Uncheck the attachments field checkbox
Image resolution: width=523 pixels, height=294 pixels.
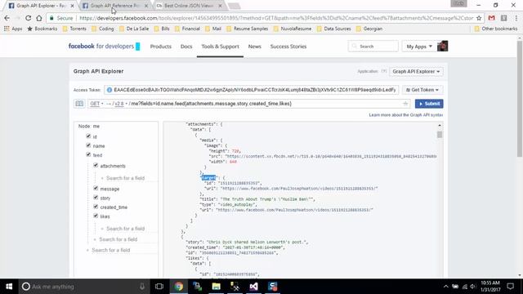click(x=96, y=165)
